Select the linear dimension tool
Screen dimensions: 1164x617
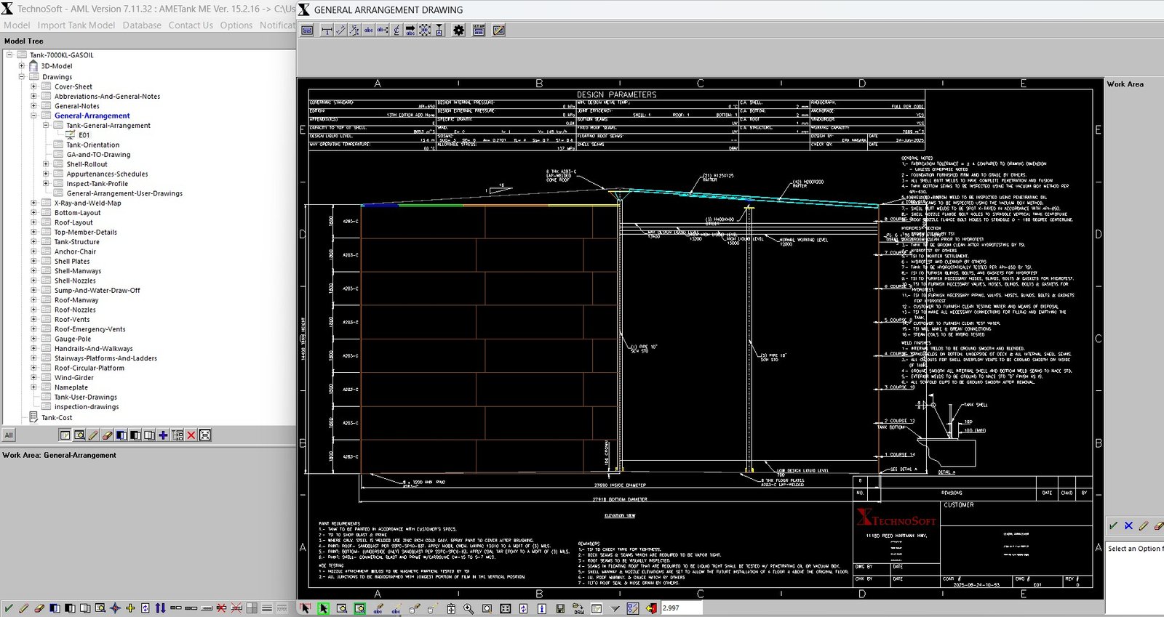[x=327, y=31]
